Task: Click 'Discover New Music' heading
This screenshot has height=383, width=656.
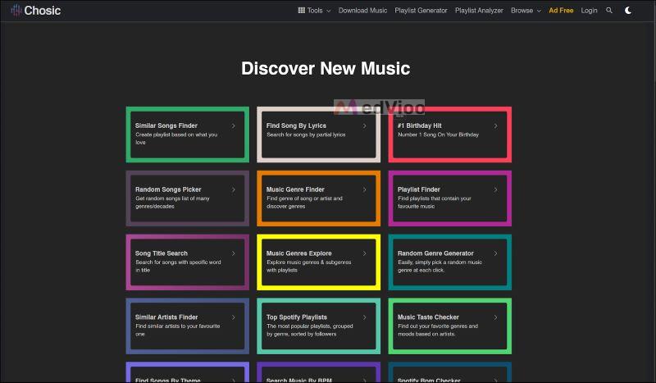Action: pyautogui.click(x=326, y=69)
